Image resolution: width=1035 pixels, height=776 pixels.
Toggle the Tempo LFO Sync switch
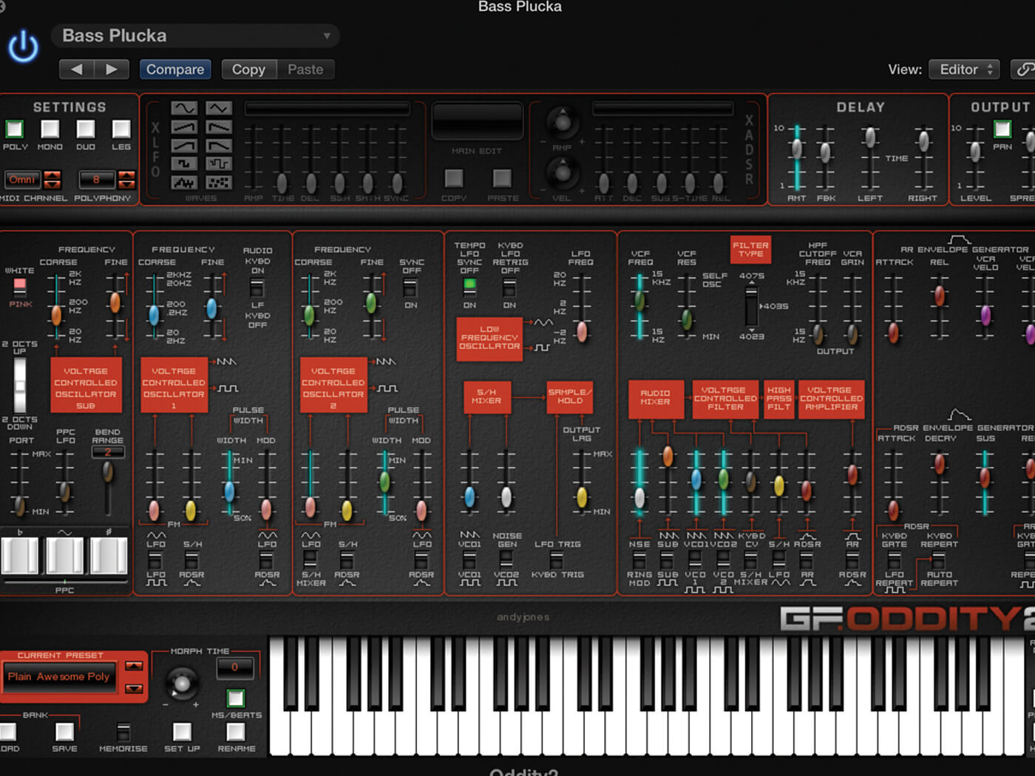point(469,287)
